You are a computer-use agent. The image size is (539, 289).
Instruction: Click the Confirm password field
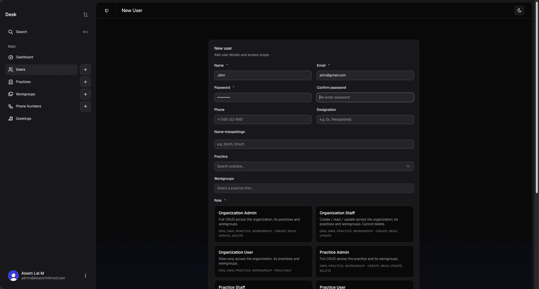click(x=365, y=97)
